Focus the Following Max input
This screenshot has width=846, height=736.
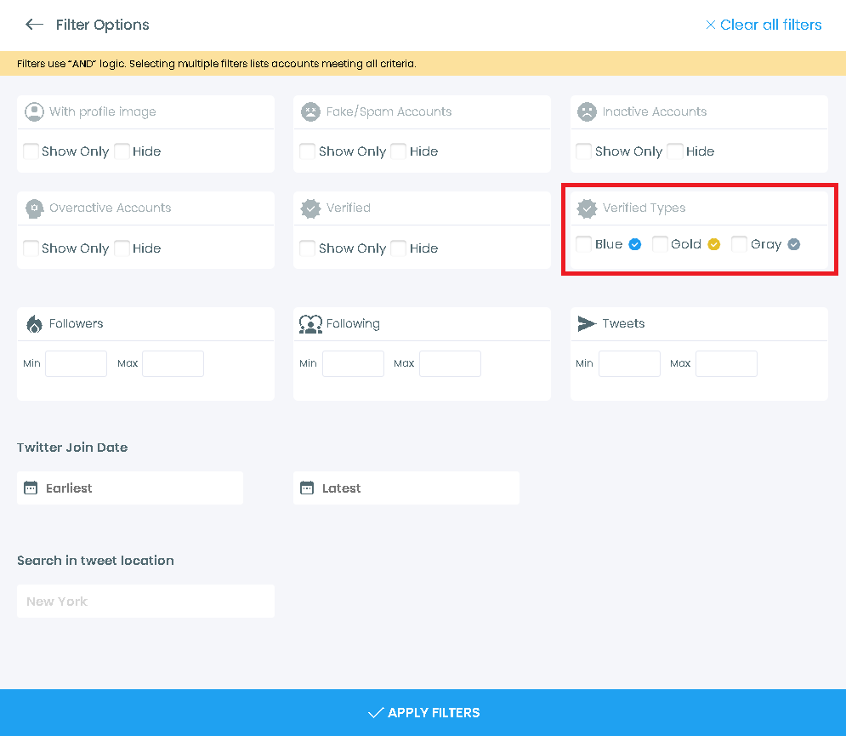[450, 364]
